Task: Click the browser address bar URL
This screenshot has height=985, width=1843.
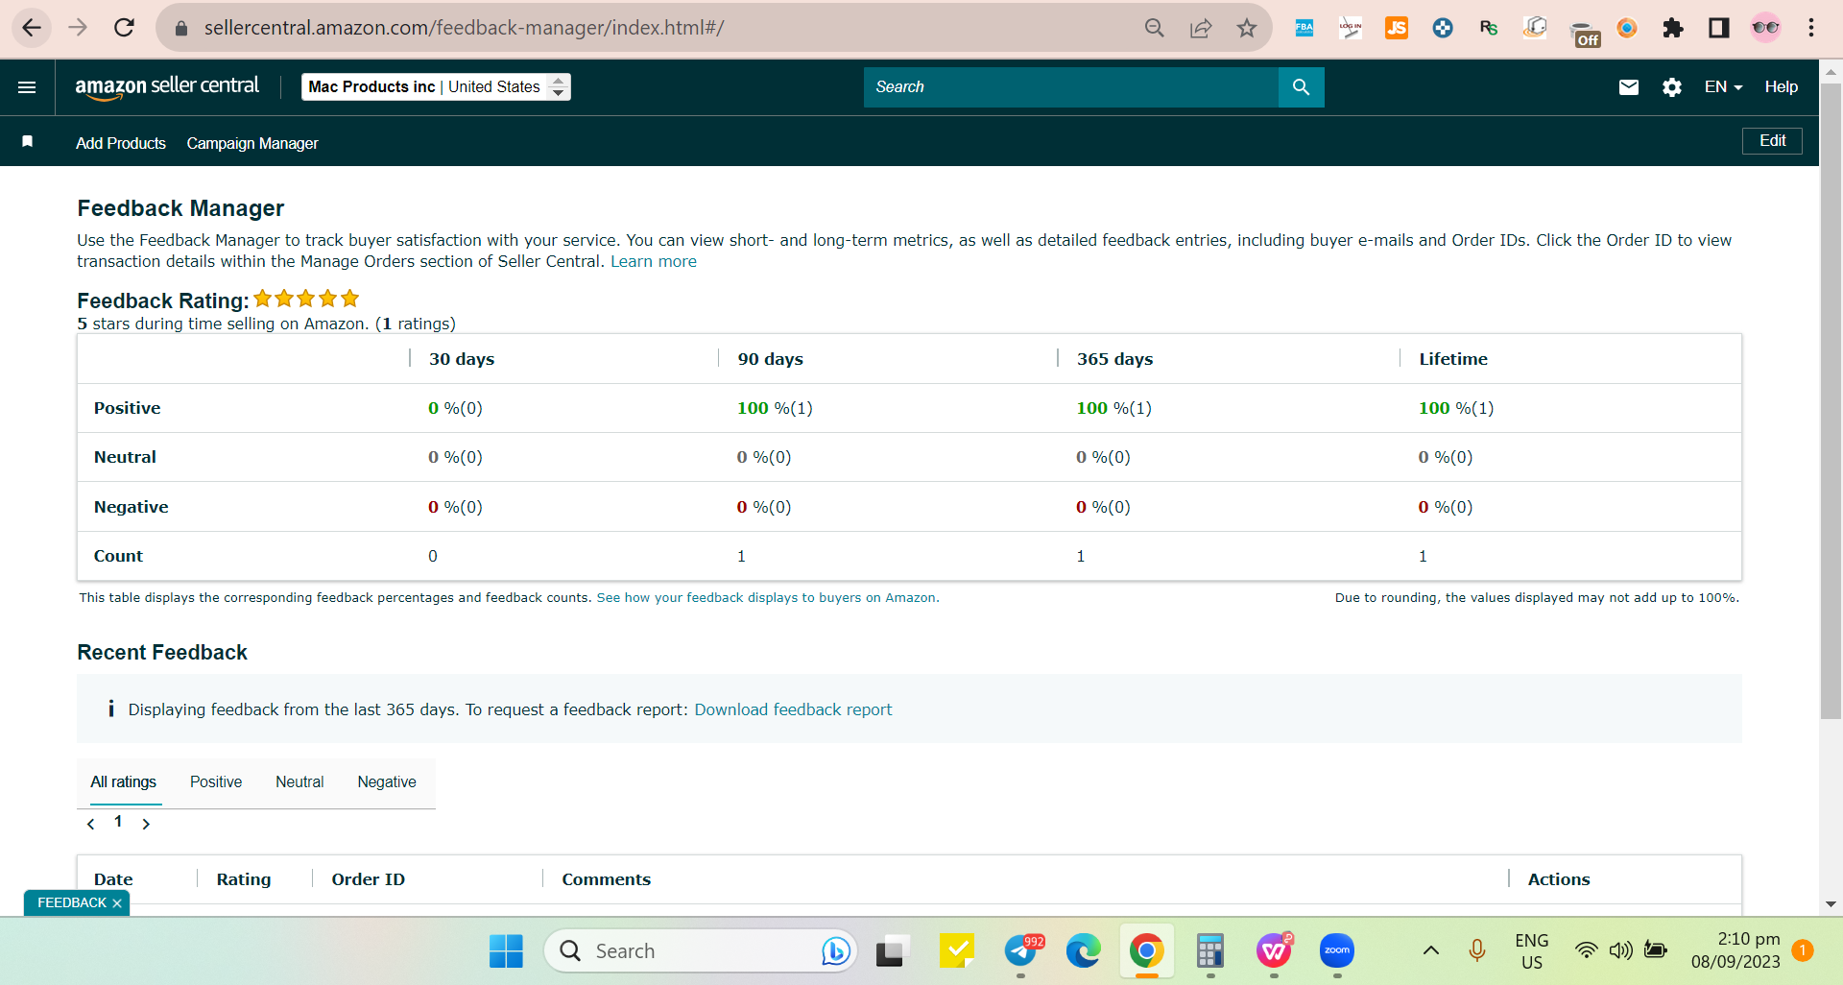Action: coord(464,28)
